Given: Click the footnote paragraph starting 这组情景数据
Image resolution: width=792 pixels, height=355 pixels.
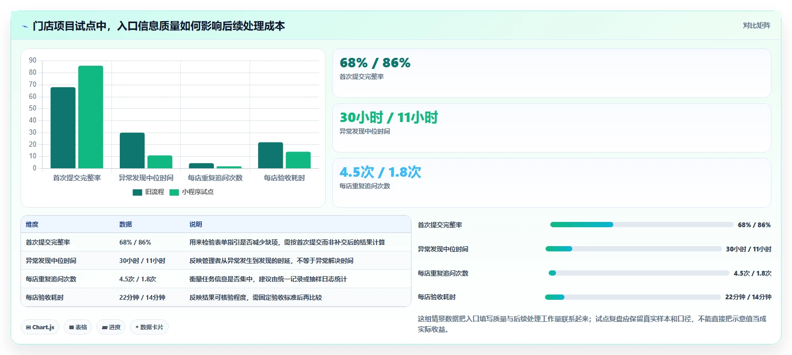Looking at the screenshot, I should pyautogui.click(x=592, y=324).
